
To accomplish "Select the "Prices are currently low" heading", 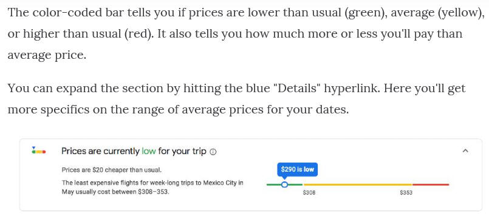I will click(x=134, y=152).
